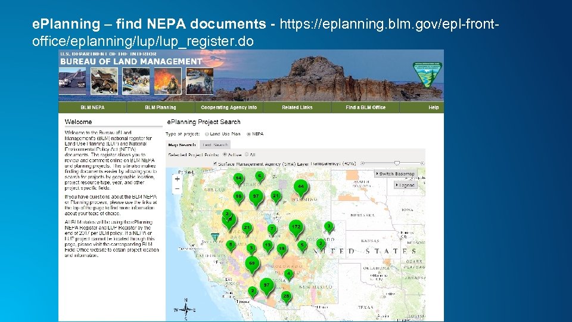Viewport: 572px width, 322px height.
Task: Click the decrease end of the transparency slider
Action: pos(363,163)
